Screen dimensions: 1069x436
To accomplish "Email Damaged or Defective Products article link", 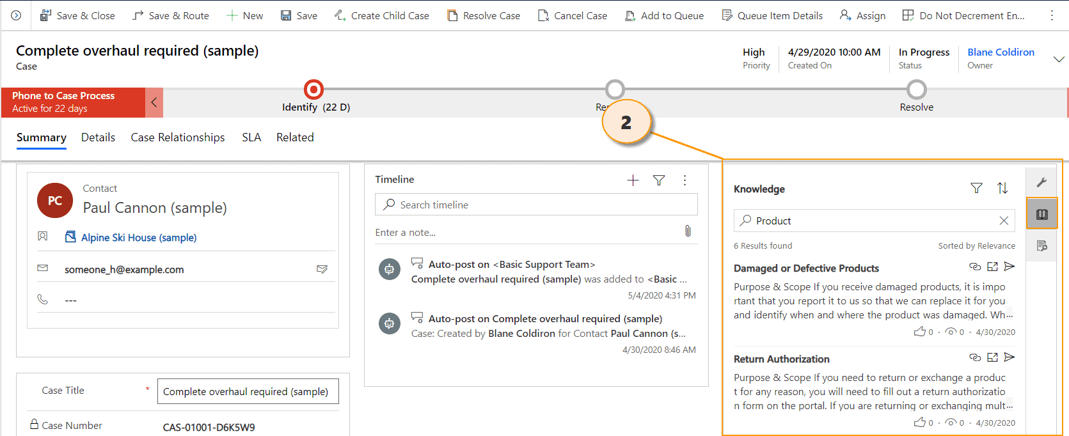I will (1010, 267).
